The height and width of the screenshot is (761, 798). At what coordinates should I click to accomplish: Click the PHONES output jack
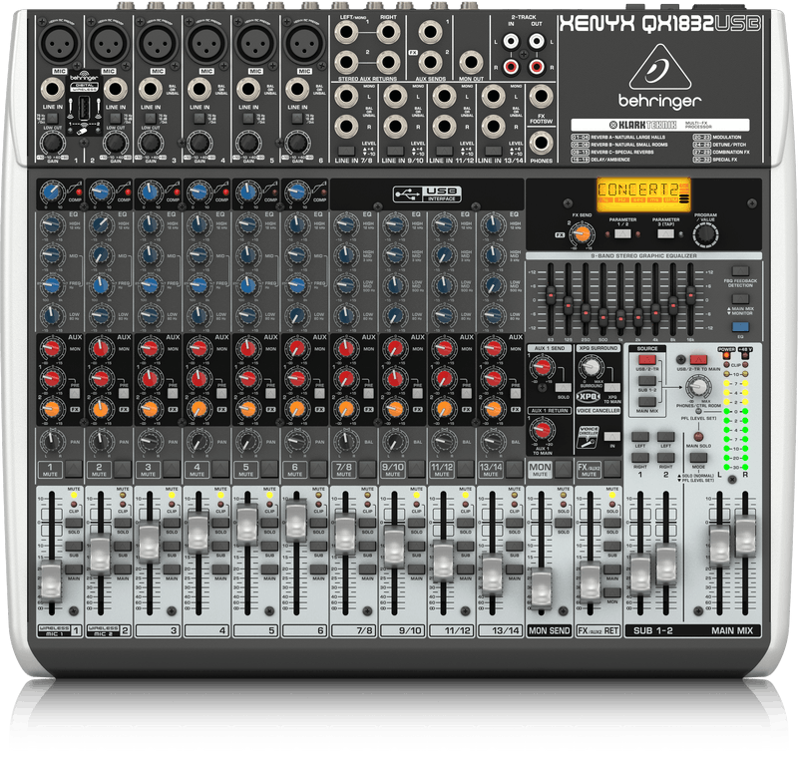(541, 143)
